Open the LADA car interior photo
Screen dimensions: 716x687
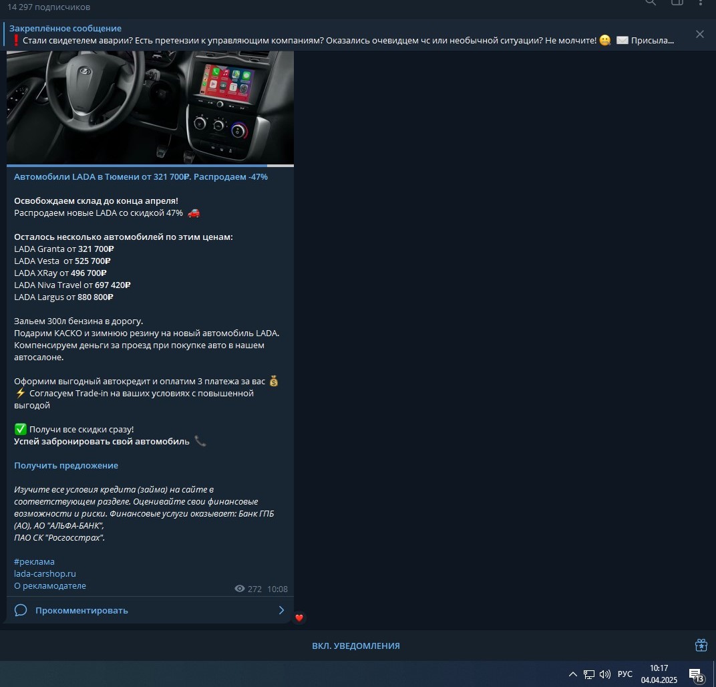[x=150, y=108]
